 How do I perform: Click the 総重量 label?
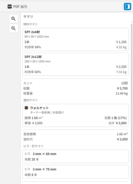(x=28, y=93)
